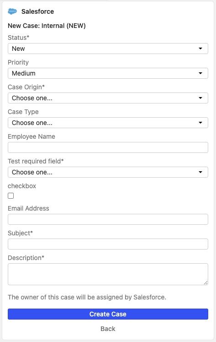Screen dimensions: 216x342
Task: Focus the Employee Name text field
Action: click(x=108, y=147)
